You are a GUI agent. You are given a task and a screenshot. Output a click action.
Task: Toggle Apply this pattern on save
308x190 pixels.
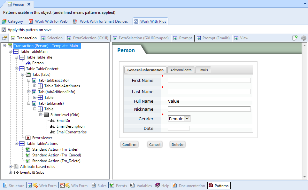[x=4, y=30]
